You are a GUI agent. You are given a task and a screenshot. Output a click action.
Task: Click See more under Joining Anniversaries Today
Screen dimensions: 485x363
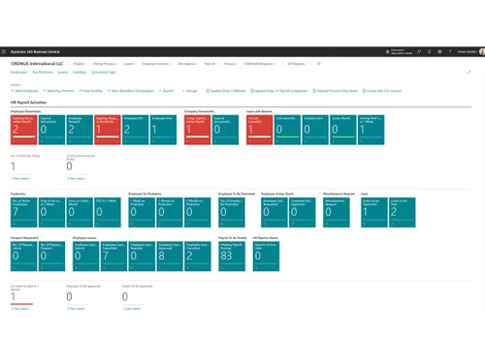coord(76,178)
